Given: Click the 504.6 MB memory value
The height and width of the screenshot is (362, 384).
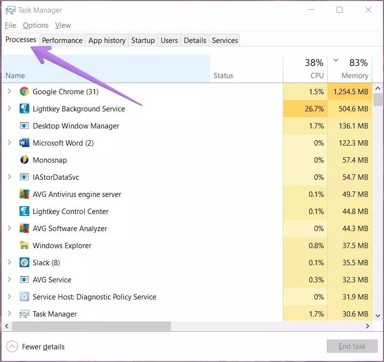Looking at the screenshot, I should tap(353, 109).
